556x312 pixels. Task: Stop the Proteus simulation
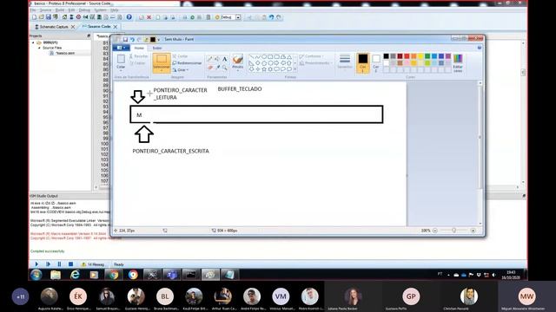pyautogui.click(x=70, y=263)
